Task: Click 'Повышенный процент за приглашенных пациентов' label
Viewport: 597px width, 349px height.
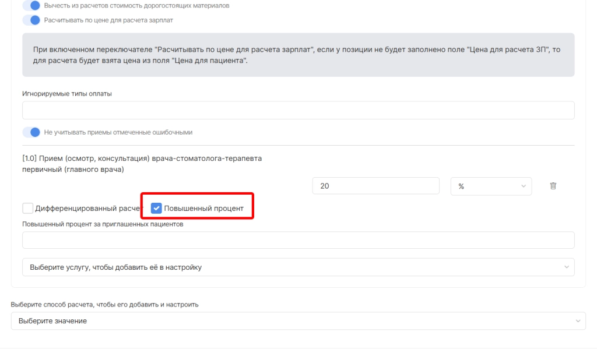Action: 103,224
